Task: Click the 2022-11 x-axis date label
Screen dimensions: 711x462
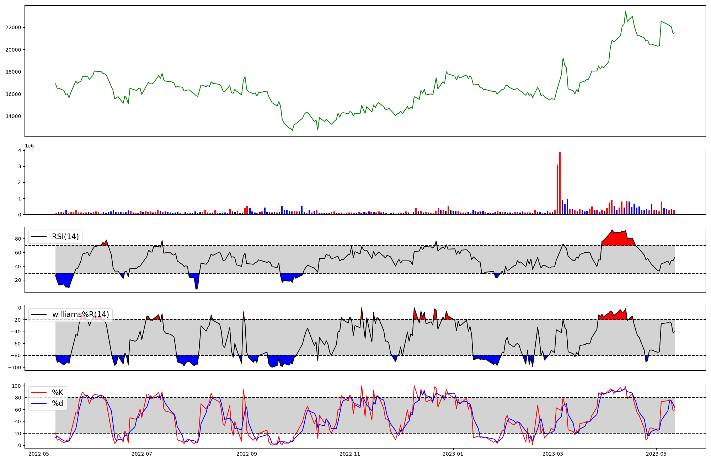Action: click(350, 454)
